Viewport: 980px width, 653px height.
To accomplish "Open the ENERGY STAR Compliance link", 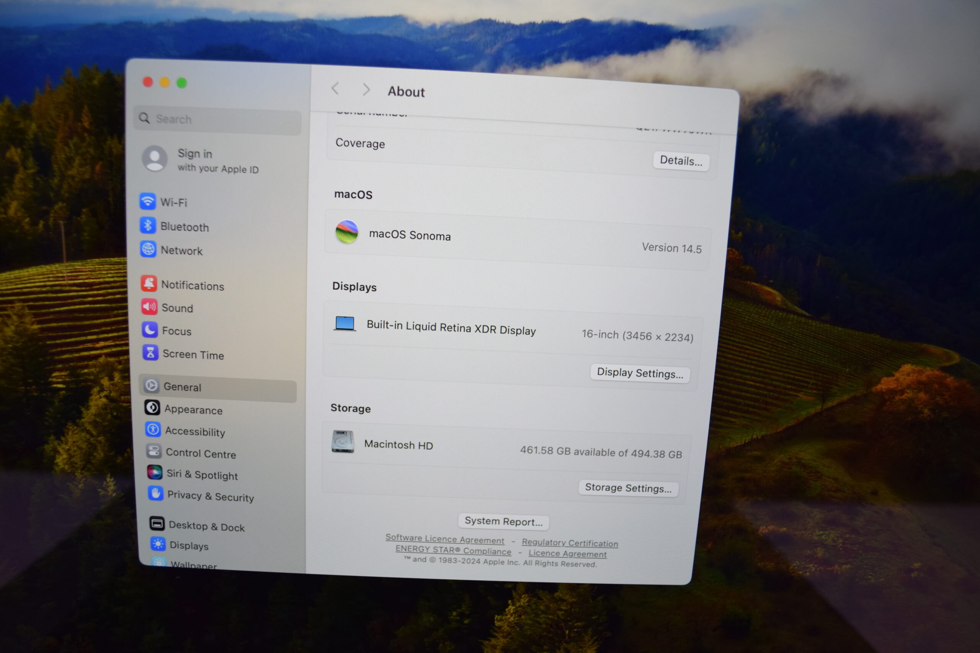I will [x=453, y=550].
